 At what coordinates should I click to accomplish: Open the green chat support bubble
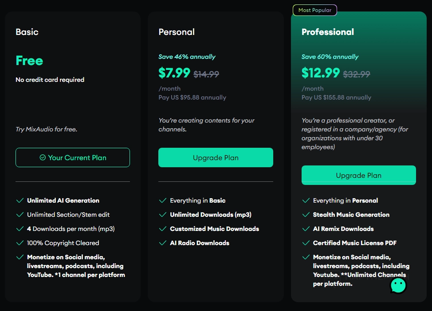click(x=398, y=285)
